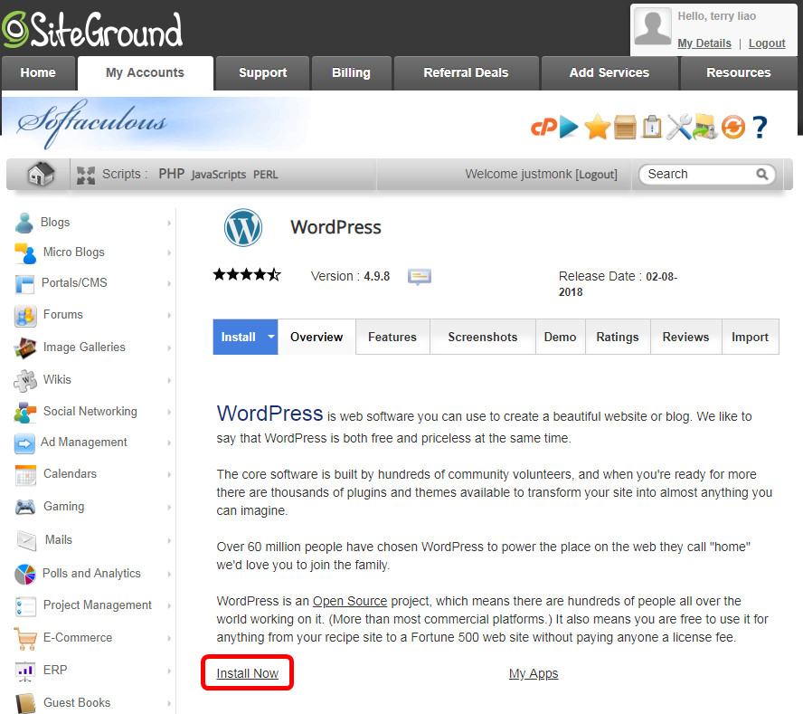803x714 pixels.
Task: Expand the ERP category arrow
Action: point(169,671)
